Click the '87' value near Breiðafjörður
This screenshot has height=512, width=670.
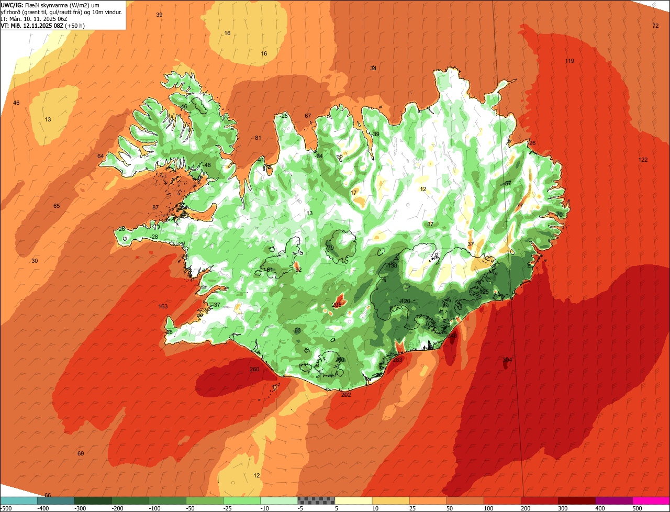pos(155,207)
